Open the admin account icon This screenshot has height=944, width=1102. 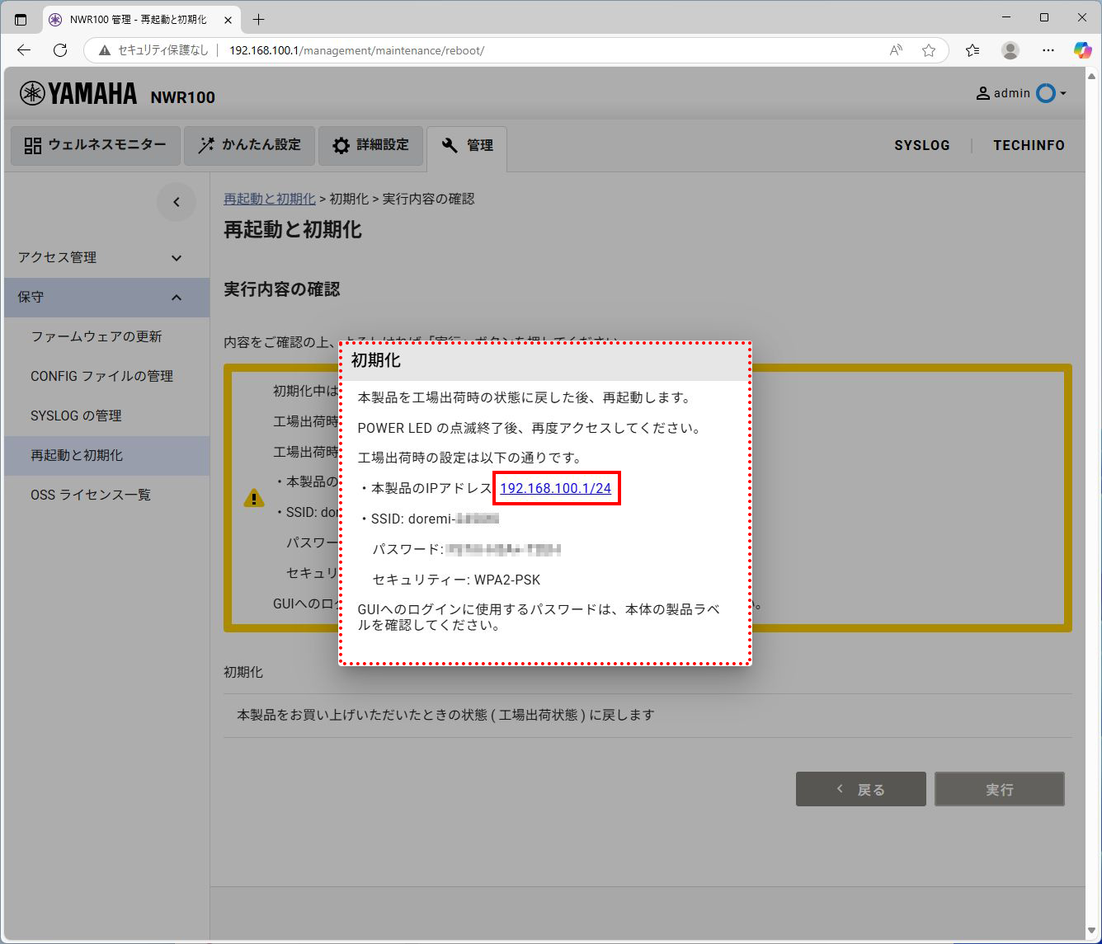[x=982, y=93]
